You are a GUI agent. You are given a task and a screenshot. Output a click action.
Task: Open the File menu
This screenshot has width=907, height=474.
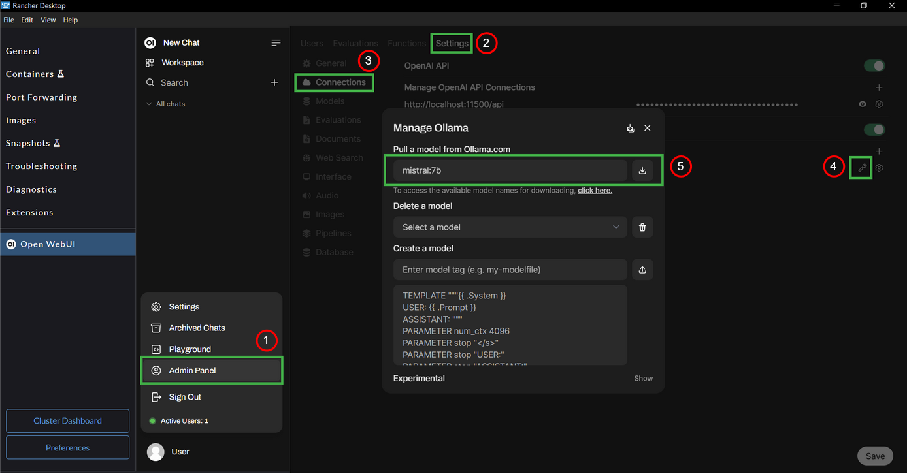(x=8, y=20)
